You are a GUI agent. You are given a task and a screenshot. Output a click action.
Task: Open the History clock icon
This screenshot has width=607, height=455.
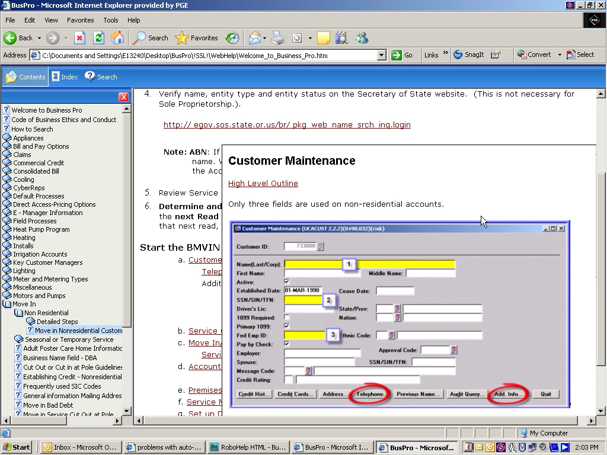tap(232, 38)
